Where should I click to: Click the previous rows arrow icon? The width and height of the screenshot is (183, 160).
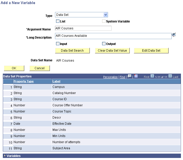pos(152,76)
